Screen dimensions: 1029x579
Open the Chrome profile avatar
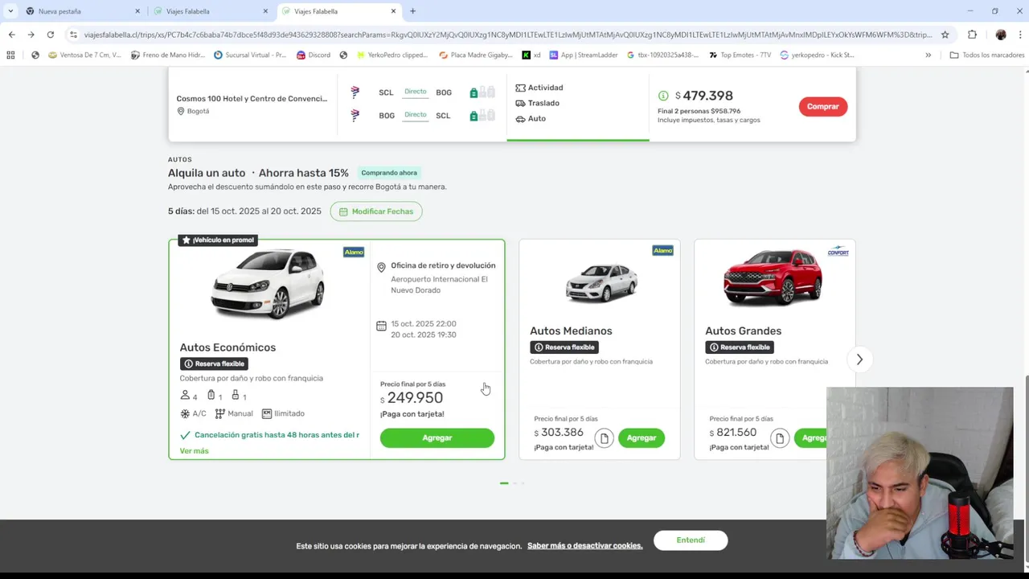pos(1001,35)
